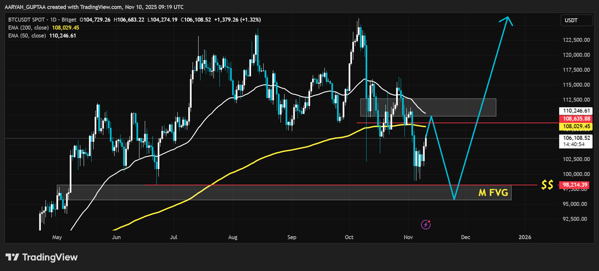This screenshot has width=599, height=271.
Task: Click the countdown timer 14:40:54
Action: (574, 144)
